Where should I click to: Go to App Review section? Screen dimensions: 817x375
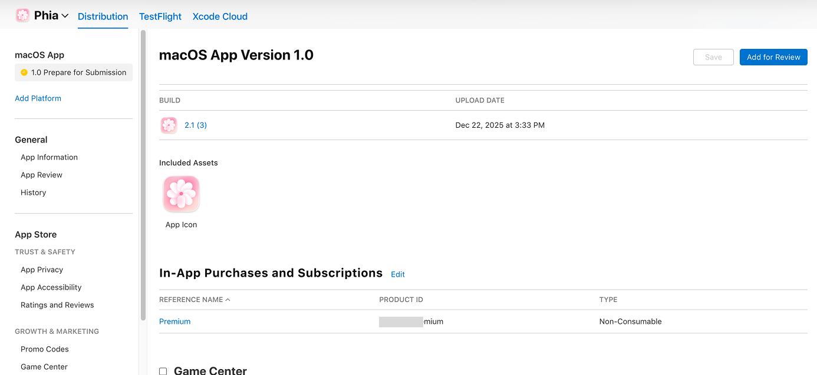pos(41,175)
